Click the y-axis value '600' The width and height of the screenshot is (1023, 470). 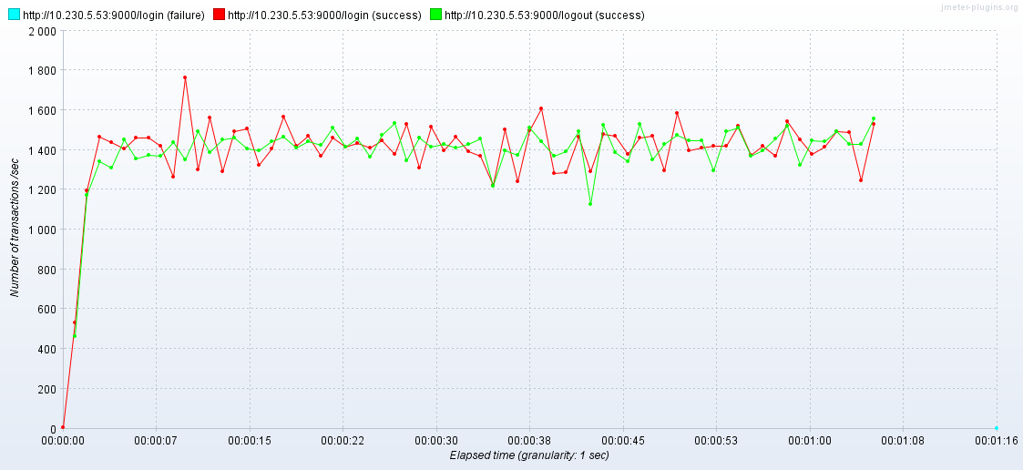[47, 310]
